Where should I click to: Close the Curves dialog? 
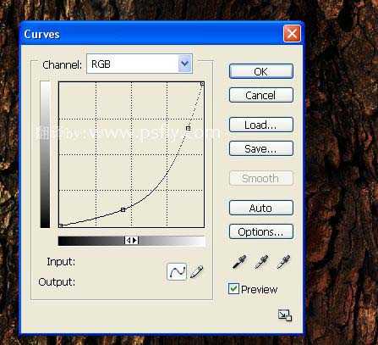click(x=292, y=34)
